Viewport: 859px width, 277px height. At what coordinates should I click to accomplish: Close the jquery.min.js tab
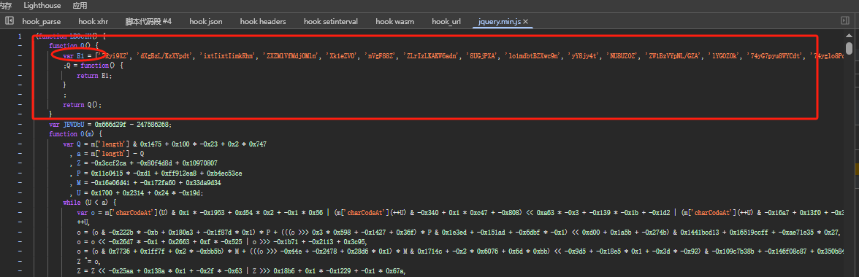click(525, 21)
